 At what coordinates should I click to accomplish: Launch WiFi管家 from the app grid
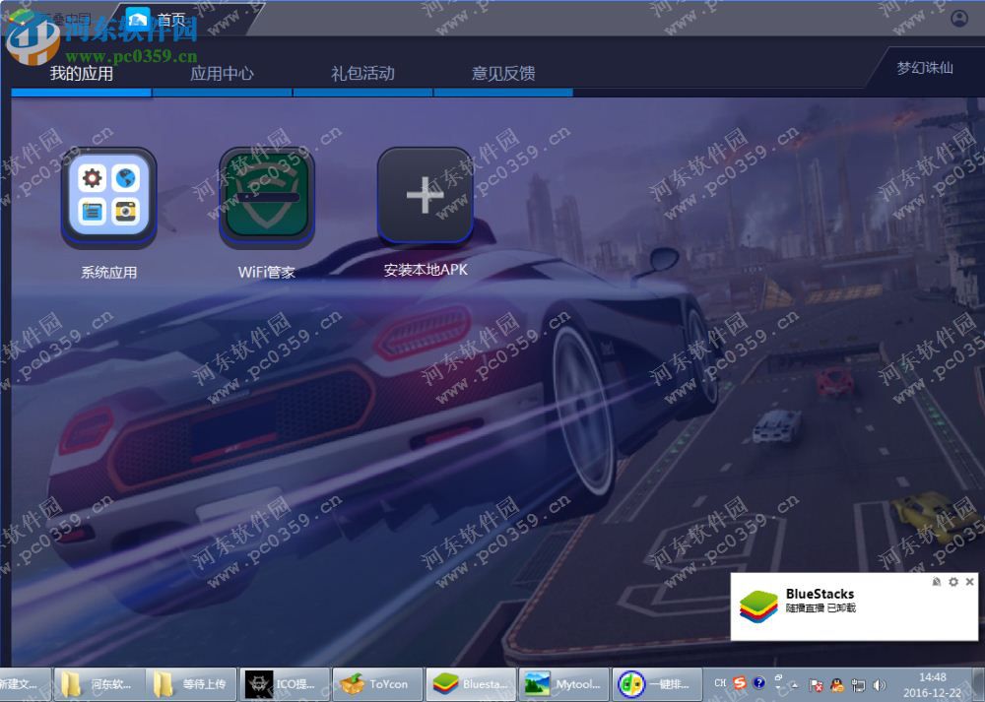[266, 197]
